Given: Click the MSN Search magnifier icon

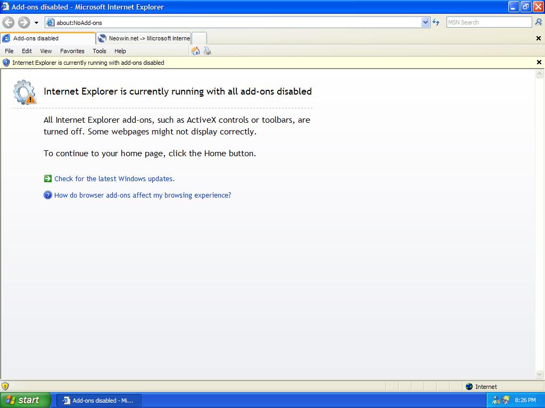Looking at the screenshot, I should pos(538,22).
